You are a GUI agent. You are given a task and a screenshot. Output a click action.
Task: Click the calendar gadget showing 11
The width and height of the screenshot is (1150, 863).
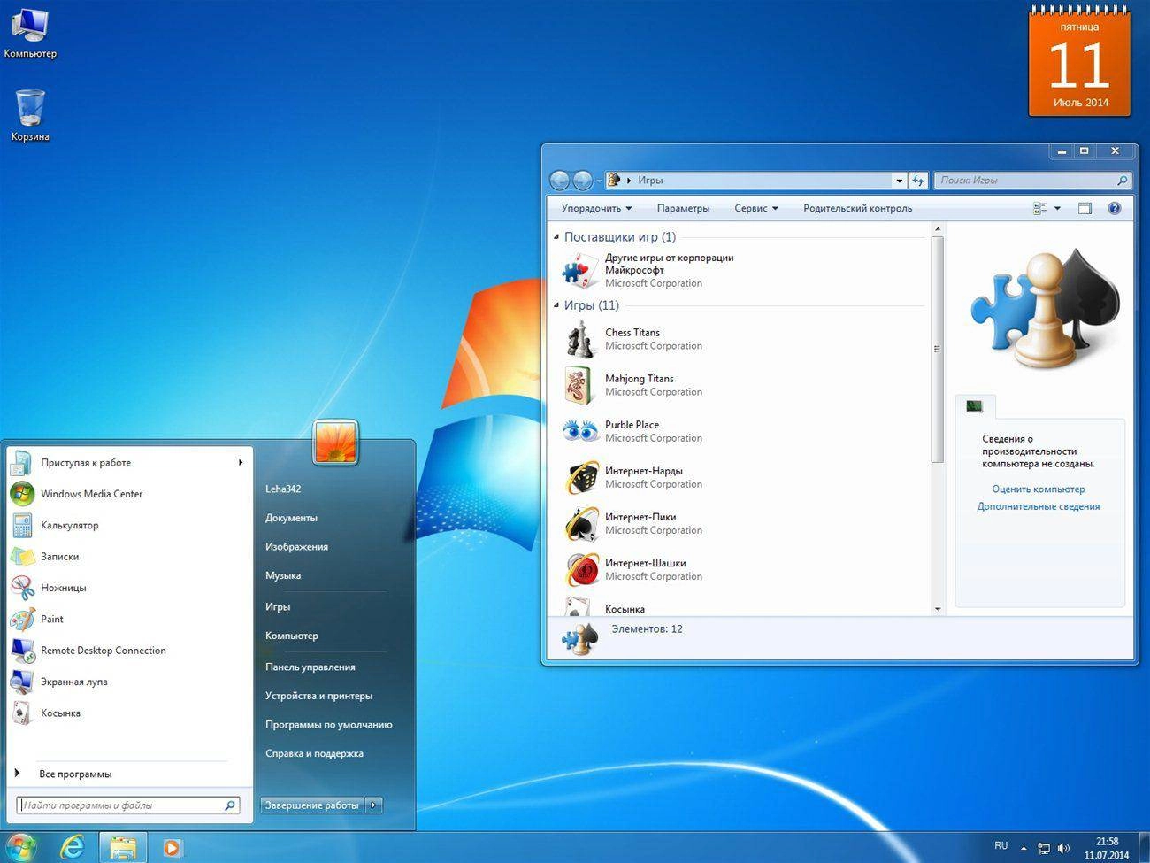pyautogui.click(x=1079, y=62)
